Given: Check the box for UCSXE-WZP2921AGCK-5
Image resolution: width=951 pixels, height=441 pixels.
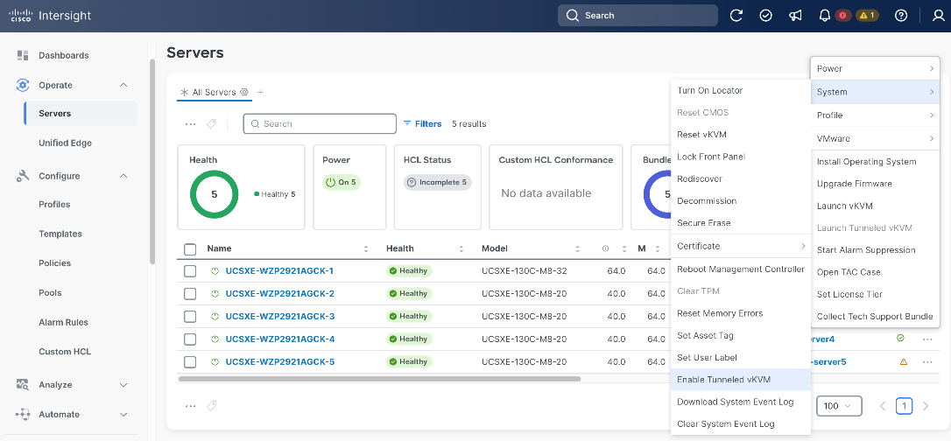Looking at the screenshot, I should pyautogui.click(x=190, y=361).
